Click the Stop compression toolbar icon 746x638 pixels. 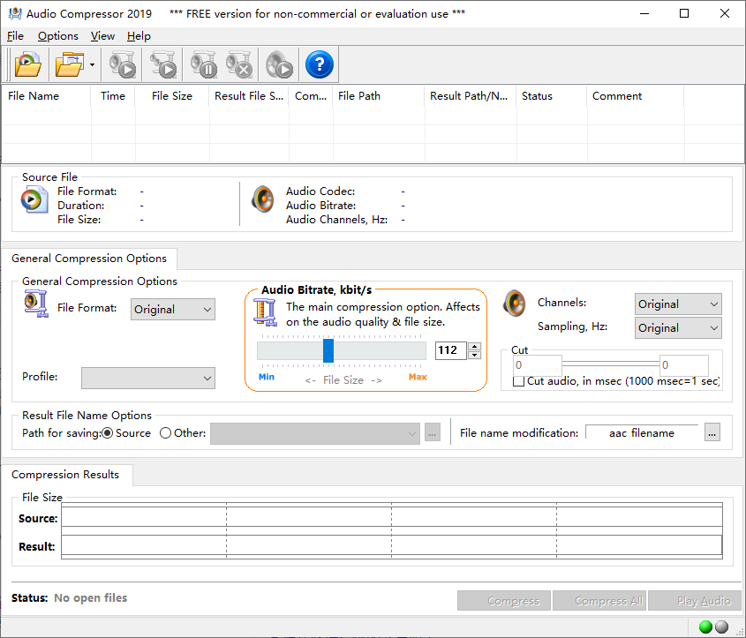tap(238, 64)
